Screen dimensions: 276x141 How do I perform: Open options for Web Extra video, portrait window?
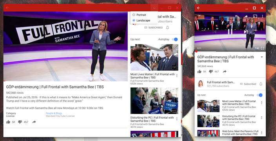coord(261,132)
